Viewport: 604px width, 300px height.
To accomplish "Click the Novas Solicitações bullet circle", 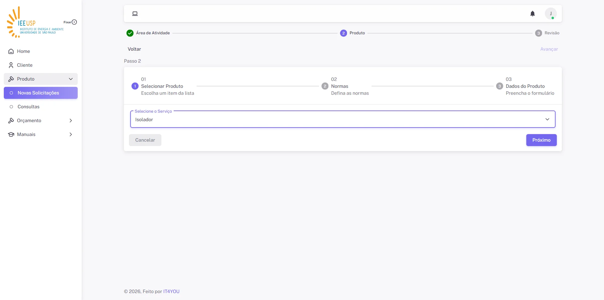I will pyautogui.click(x=11, y=93).
